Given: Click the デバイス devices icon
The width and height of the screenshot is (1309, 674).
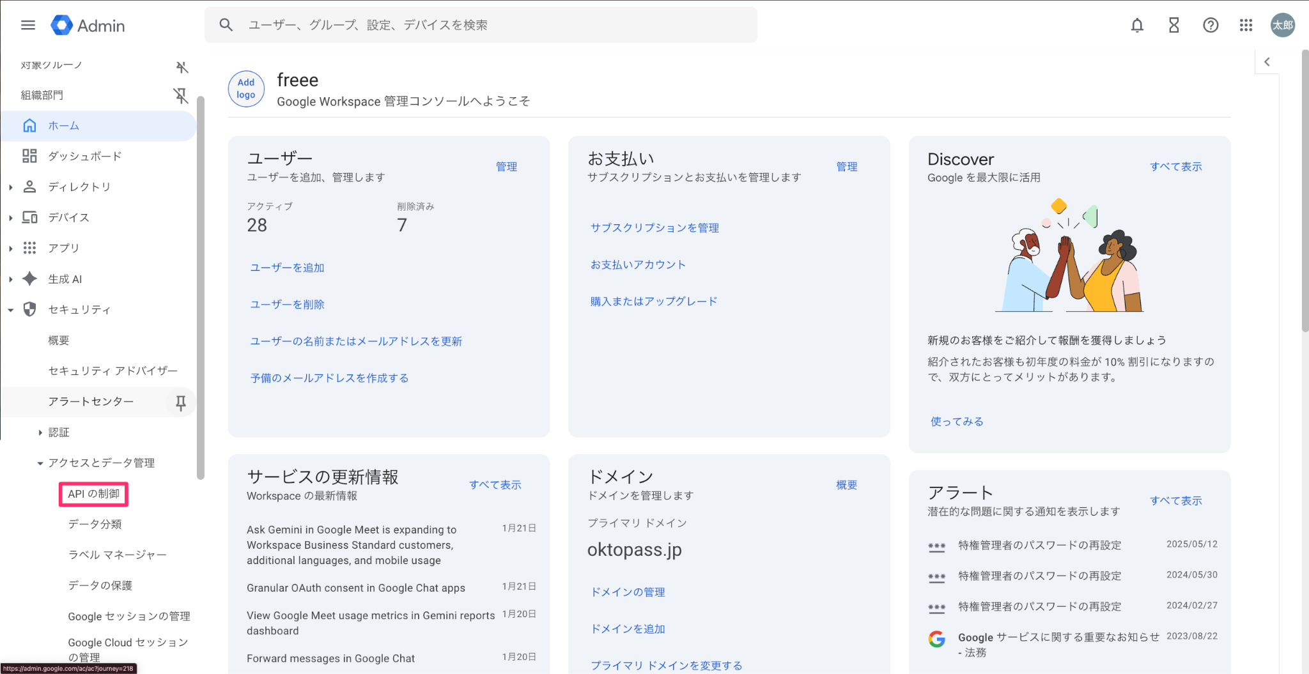Looking at the screenshot, I should coord(29,217).
